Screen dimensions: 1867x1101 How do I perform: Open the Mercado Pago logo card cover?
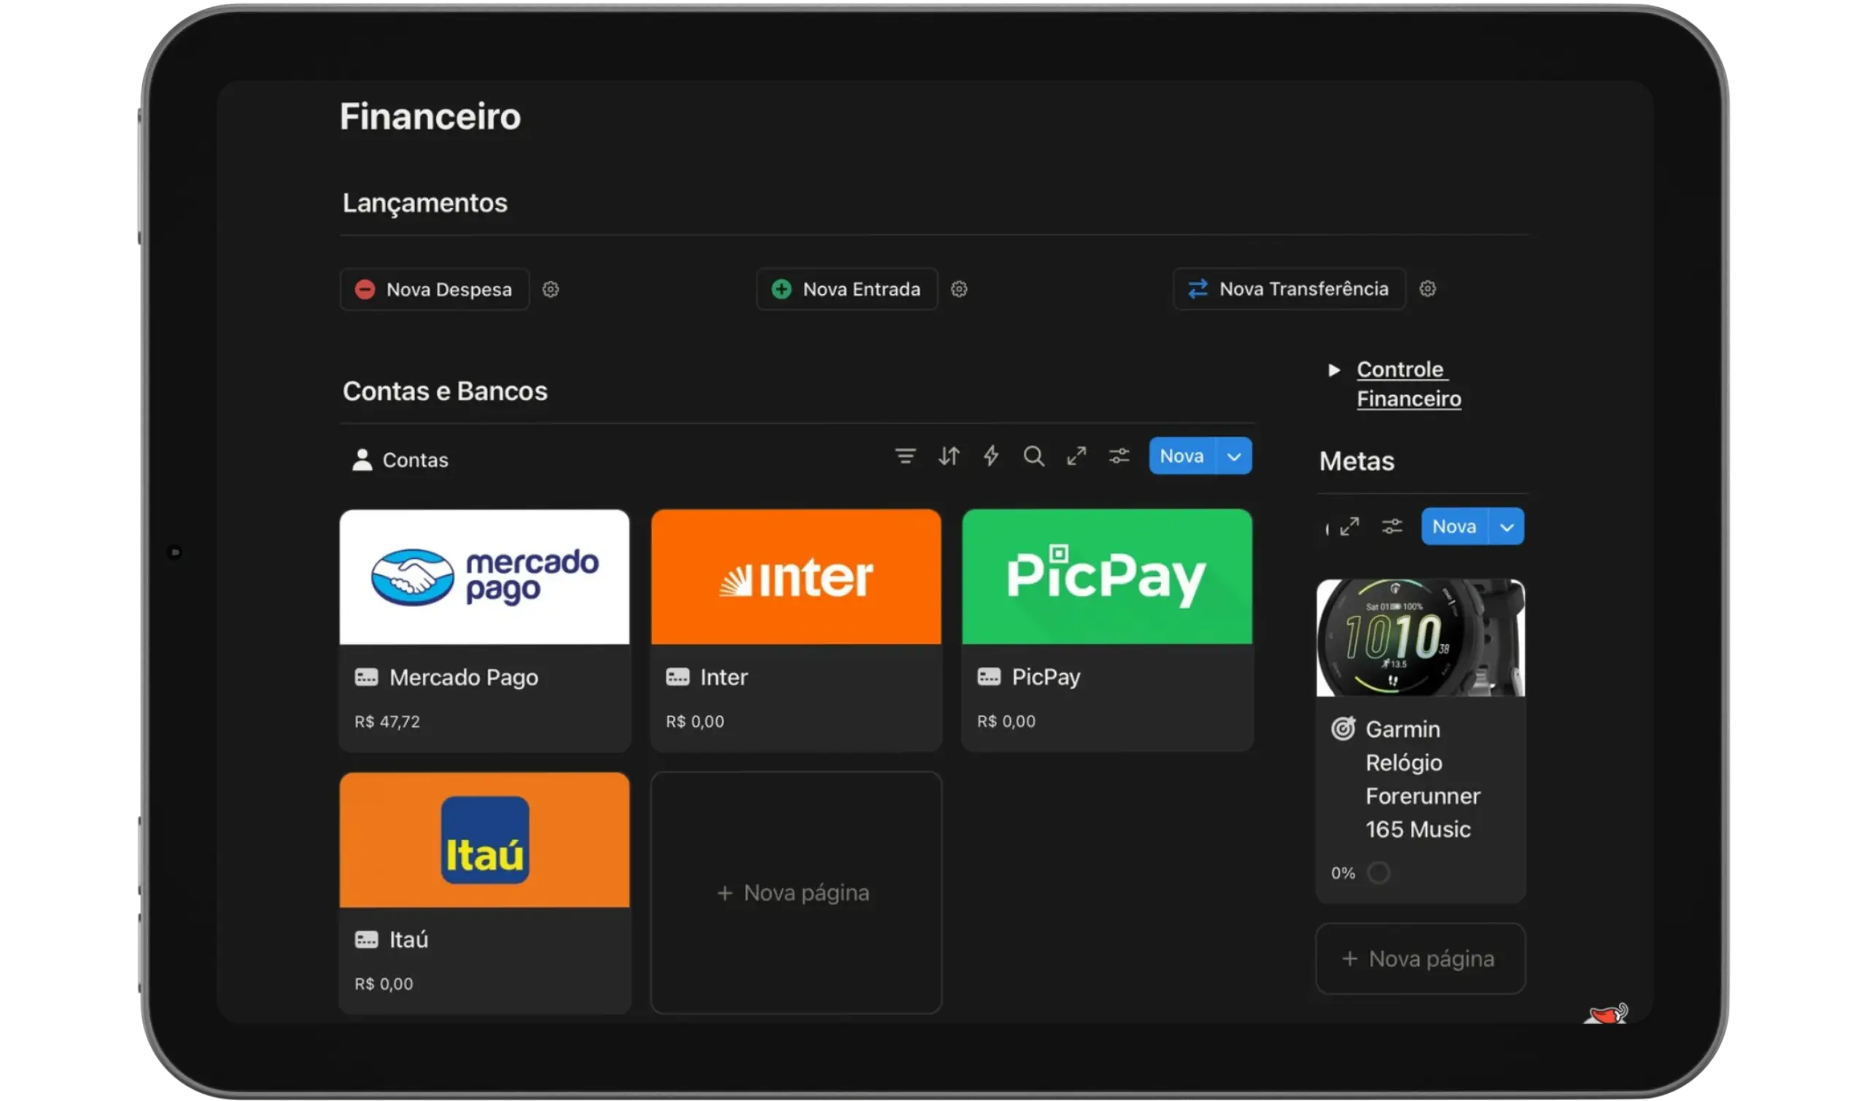pos(484,576)
